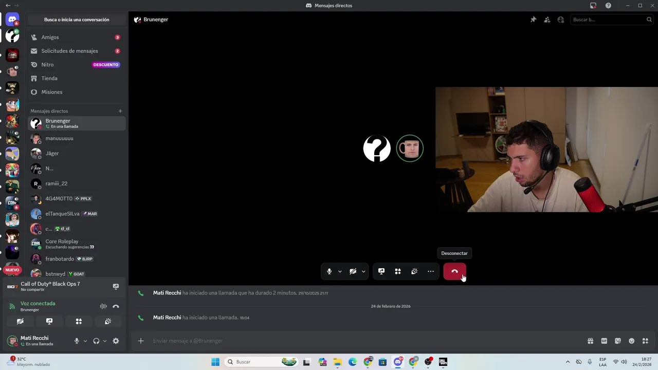Hang up from Voz conectada panel
This screenshot has height=370, width=658.
[116, 306]
